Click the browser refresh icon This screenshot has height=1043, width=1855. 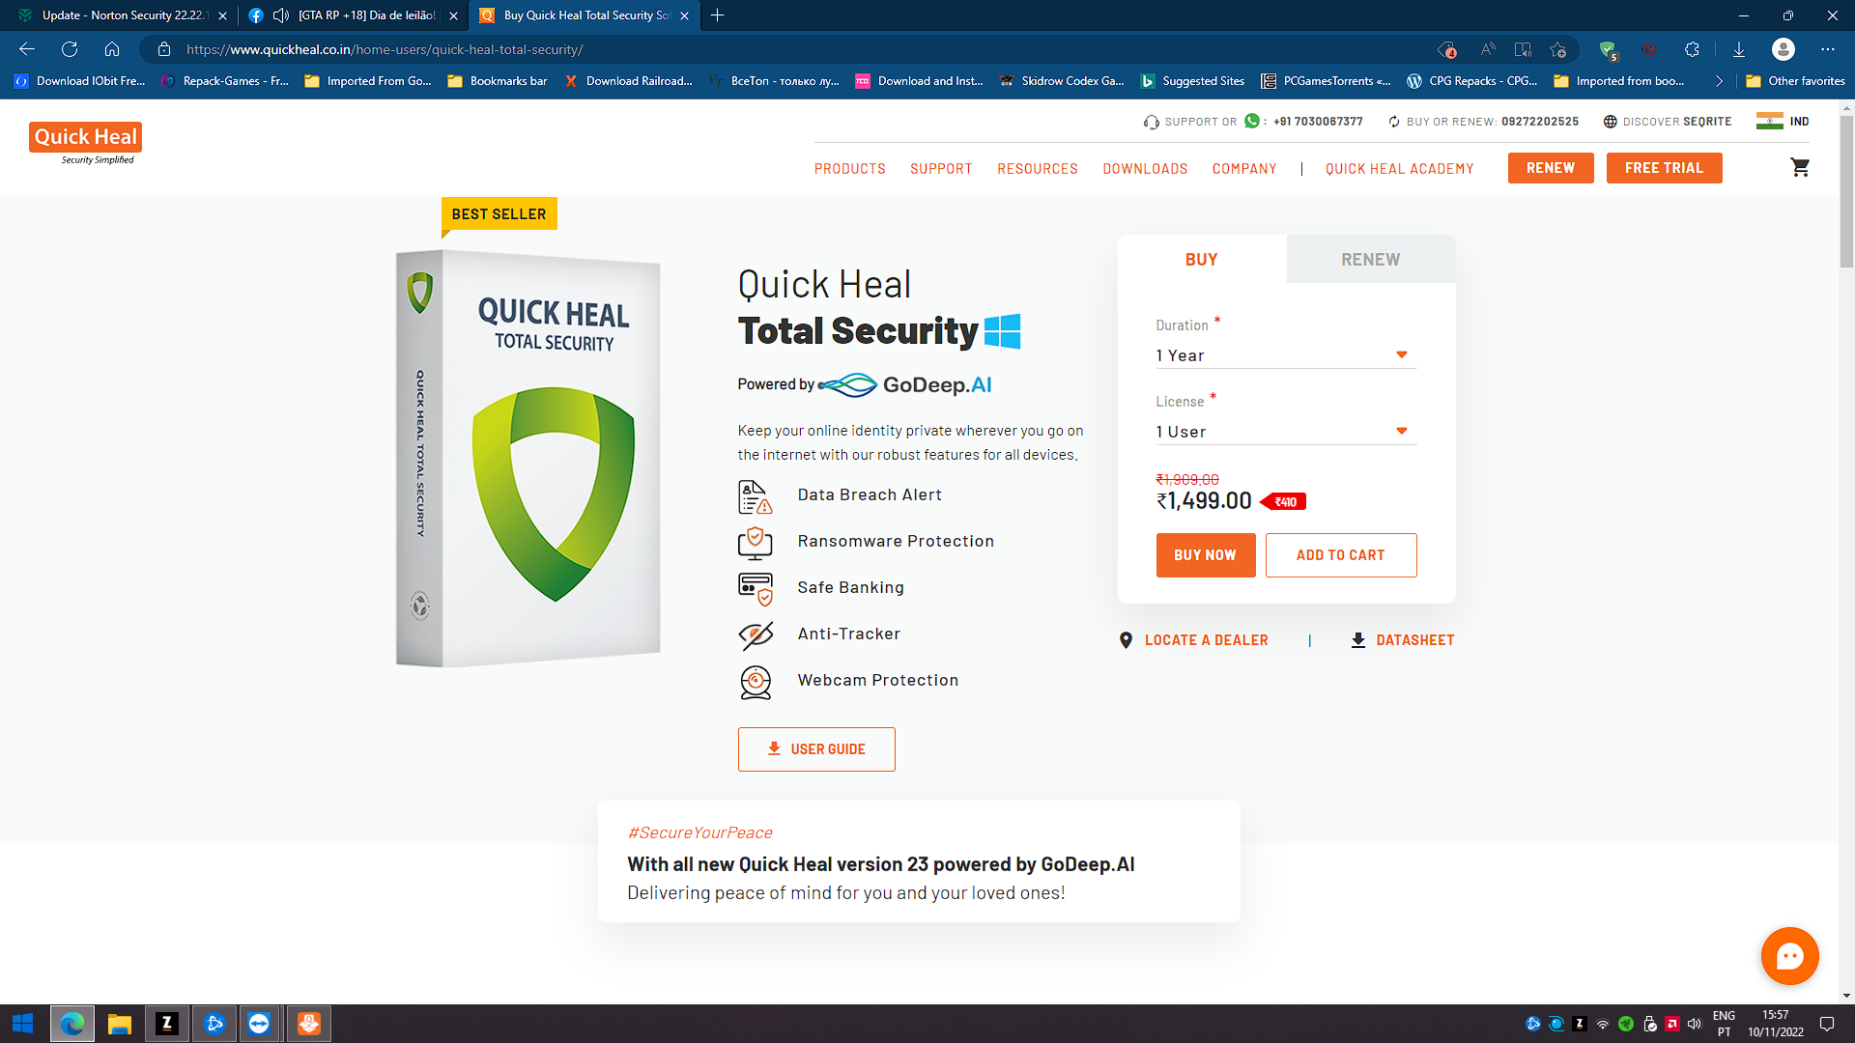(x=70, y=49)
